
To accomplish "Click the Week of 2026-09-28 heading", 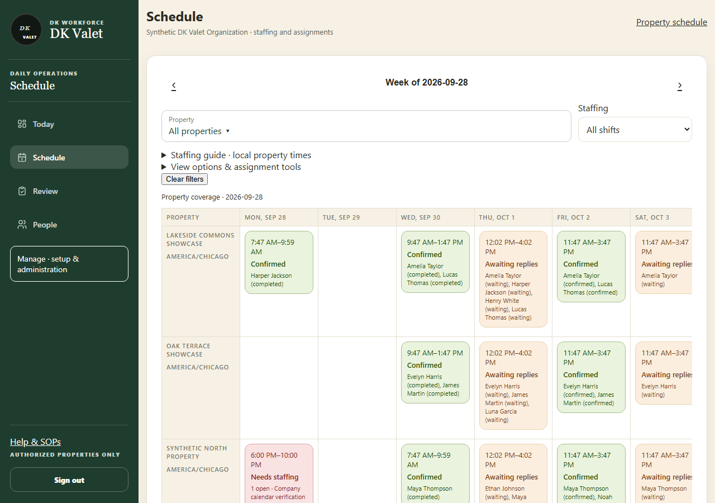I will 427,83.
